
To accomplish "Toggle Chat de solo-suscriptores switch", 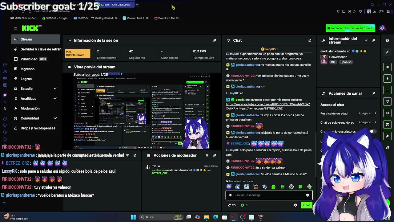I will (x=372, y=131).
